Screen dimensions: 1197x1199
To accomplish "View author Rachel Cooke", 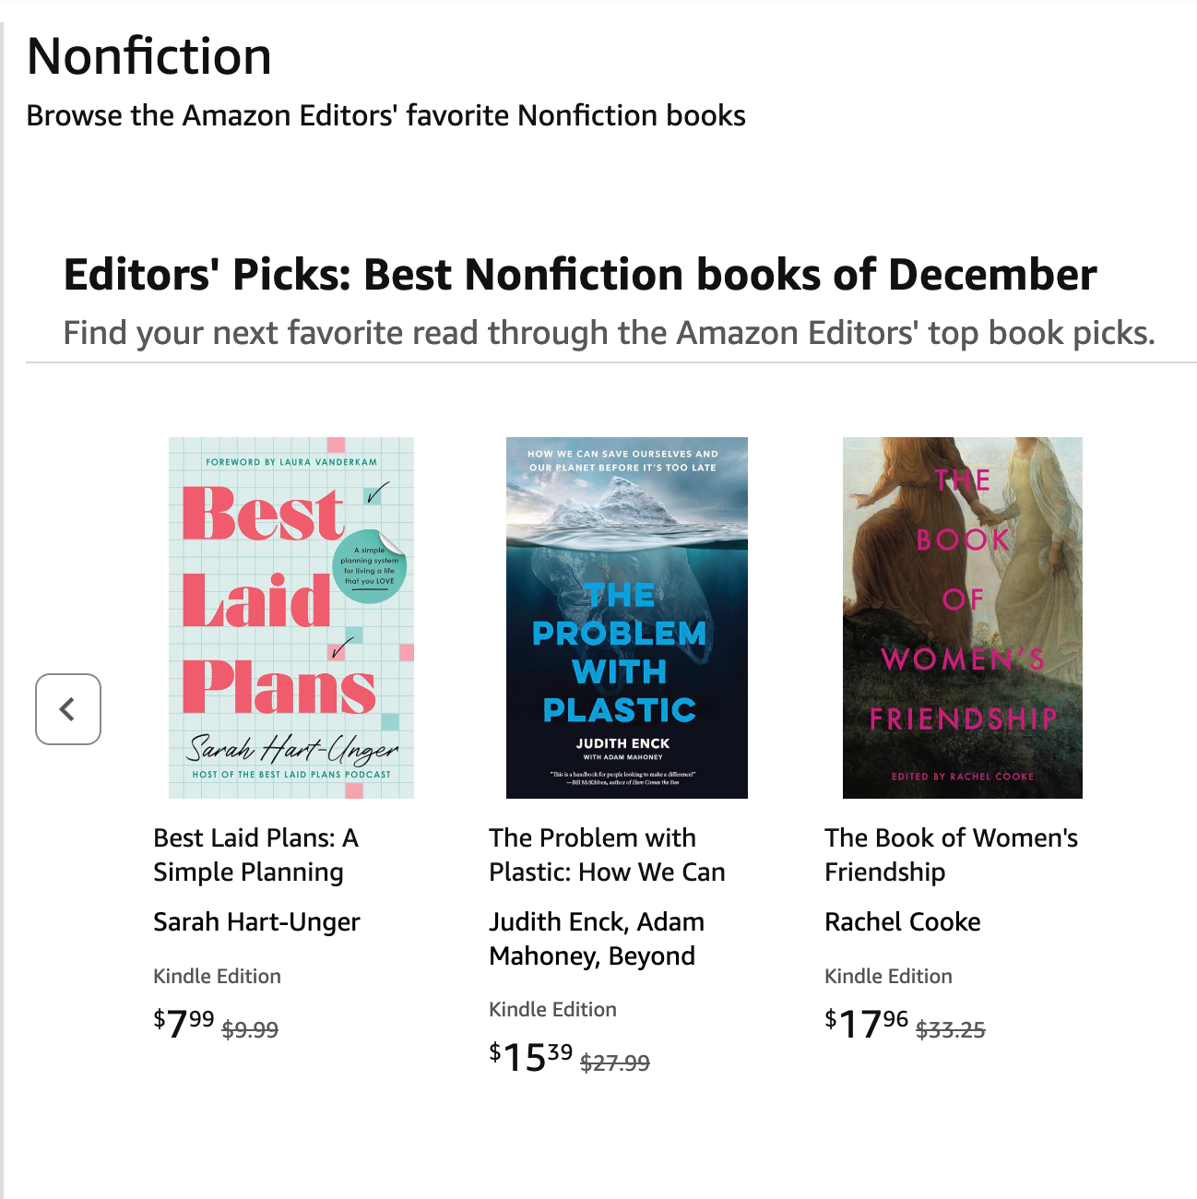I will [902, 921].
